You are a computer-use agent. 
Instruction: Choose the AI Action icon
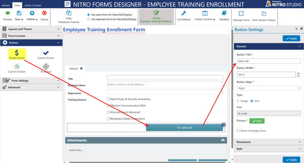coord(46,67)
